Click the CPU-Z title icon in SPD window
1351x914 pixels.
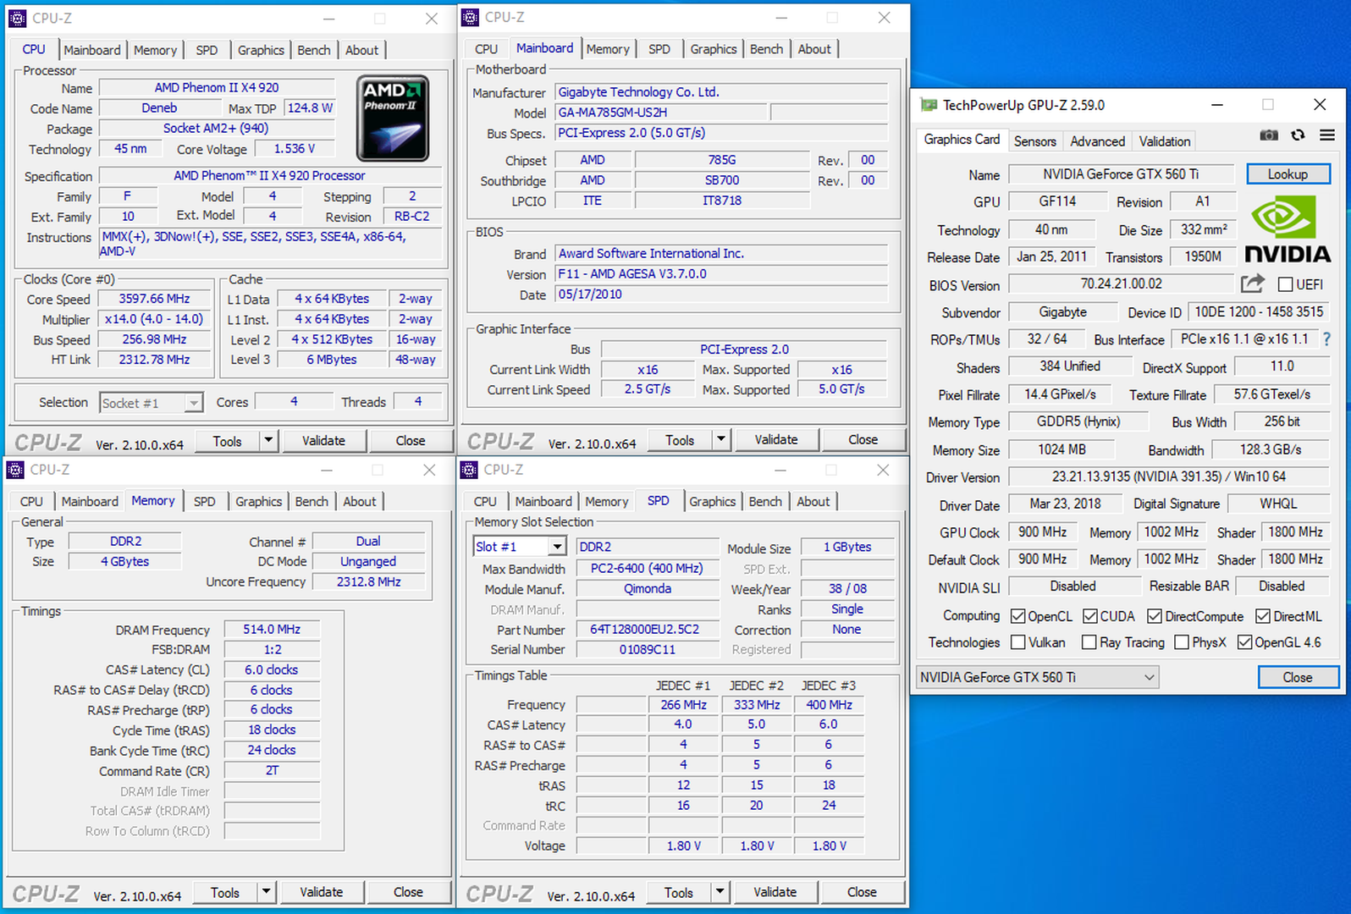tap(470, 470)
